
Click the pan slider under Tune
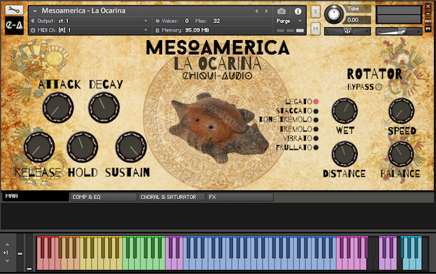347,31
